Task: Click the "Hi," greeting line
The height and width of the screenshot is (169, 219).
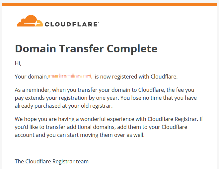Action: point(18,63)
